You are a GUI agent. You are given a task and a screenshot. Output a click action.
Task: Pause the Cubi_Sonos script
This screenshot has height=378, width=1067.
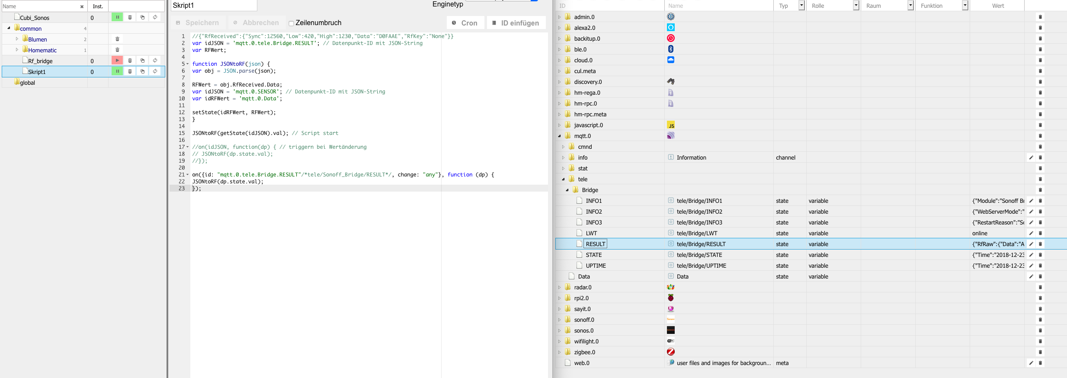117,17
